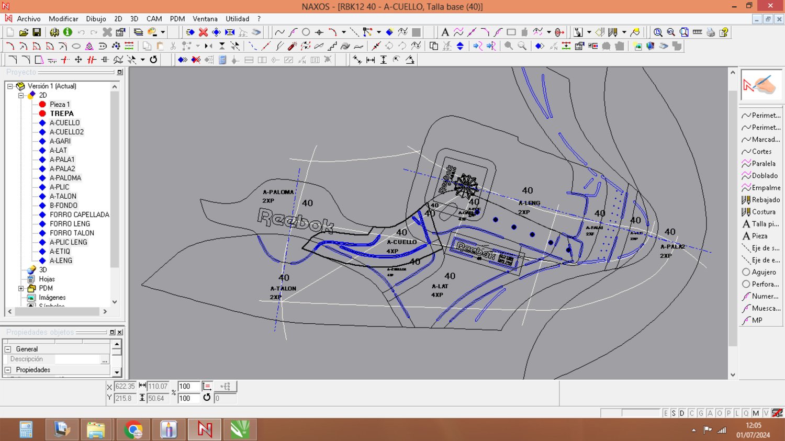Open dropdown arrow beside color palette icon
This screenshot has width=785, height=441.
point(163,32)
